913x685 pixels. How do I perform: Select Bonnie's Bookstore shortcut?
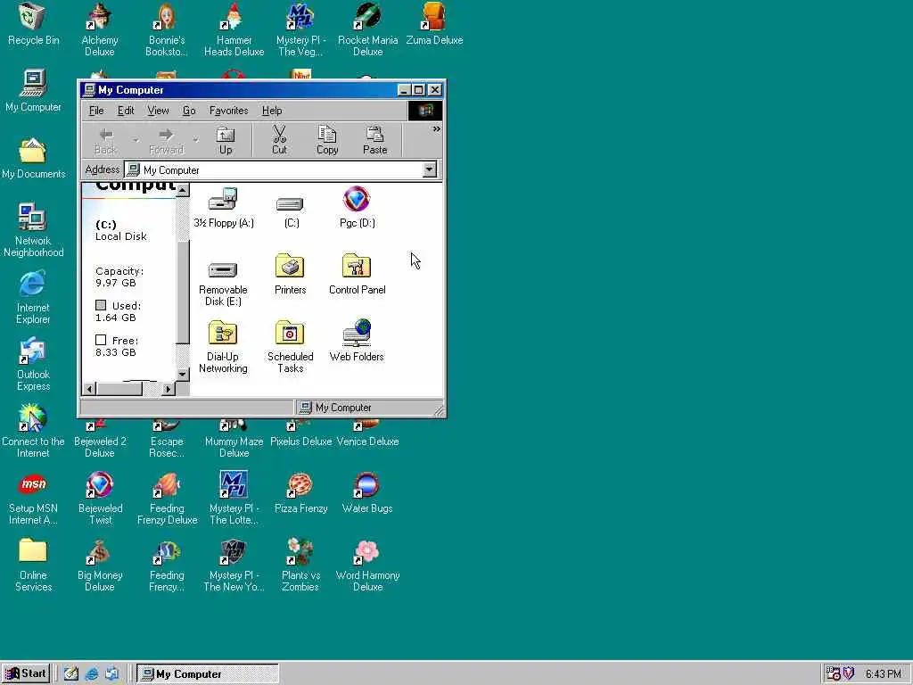[167, 29]
